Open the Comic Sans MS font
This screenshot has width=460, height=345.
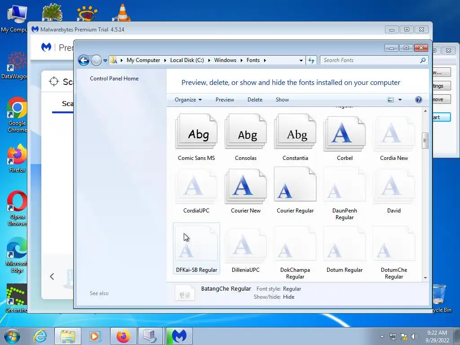196,137
